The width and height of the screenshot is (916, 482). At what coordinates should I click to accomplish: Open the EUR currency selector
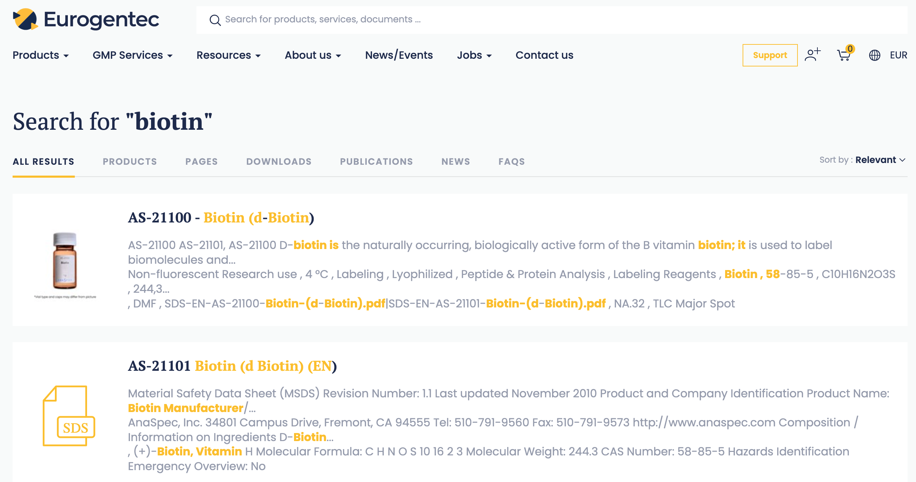(x=898, y=55)
